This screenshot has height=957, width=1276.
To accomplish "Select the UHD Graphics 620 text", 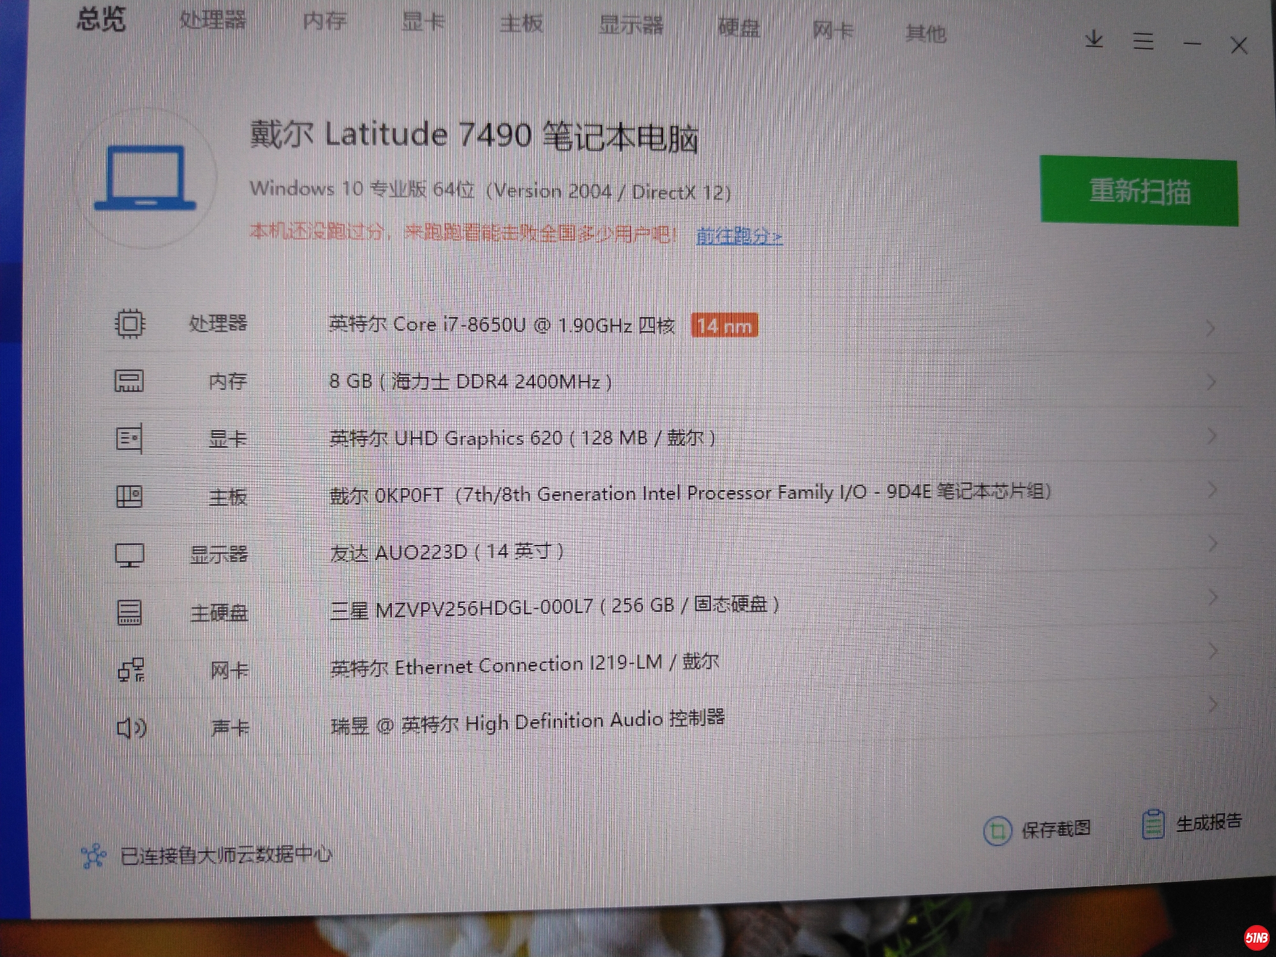I will tap(522, 438).
